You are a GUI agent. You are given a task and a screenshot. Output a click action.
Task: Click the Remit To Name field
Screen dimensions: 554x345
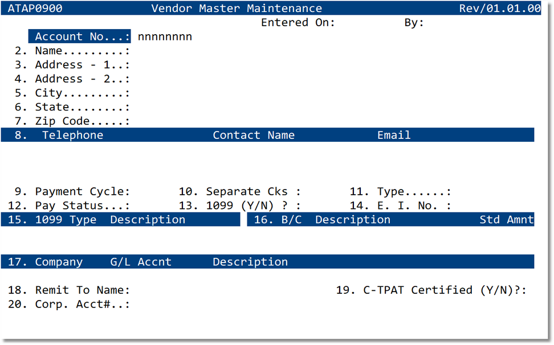pos(82,290)
